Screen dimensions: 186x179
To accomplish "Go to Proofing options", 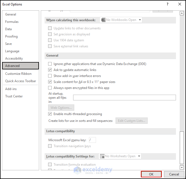I will [11, 36].
